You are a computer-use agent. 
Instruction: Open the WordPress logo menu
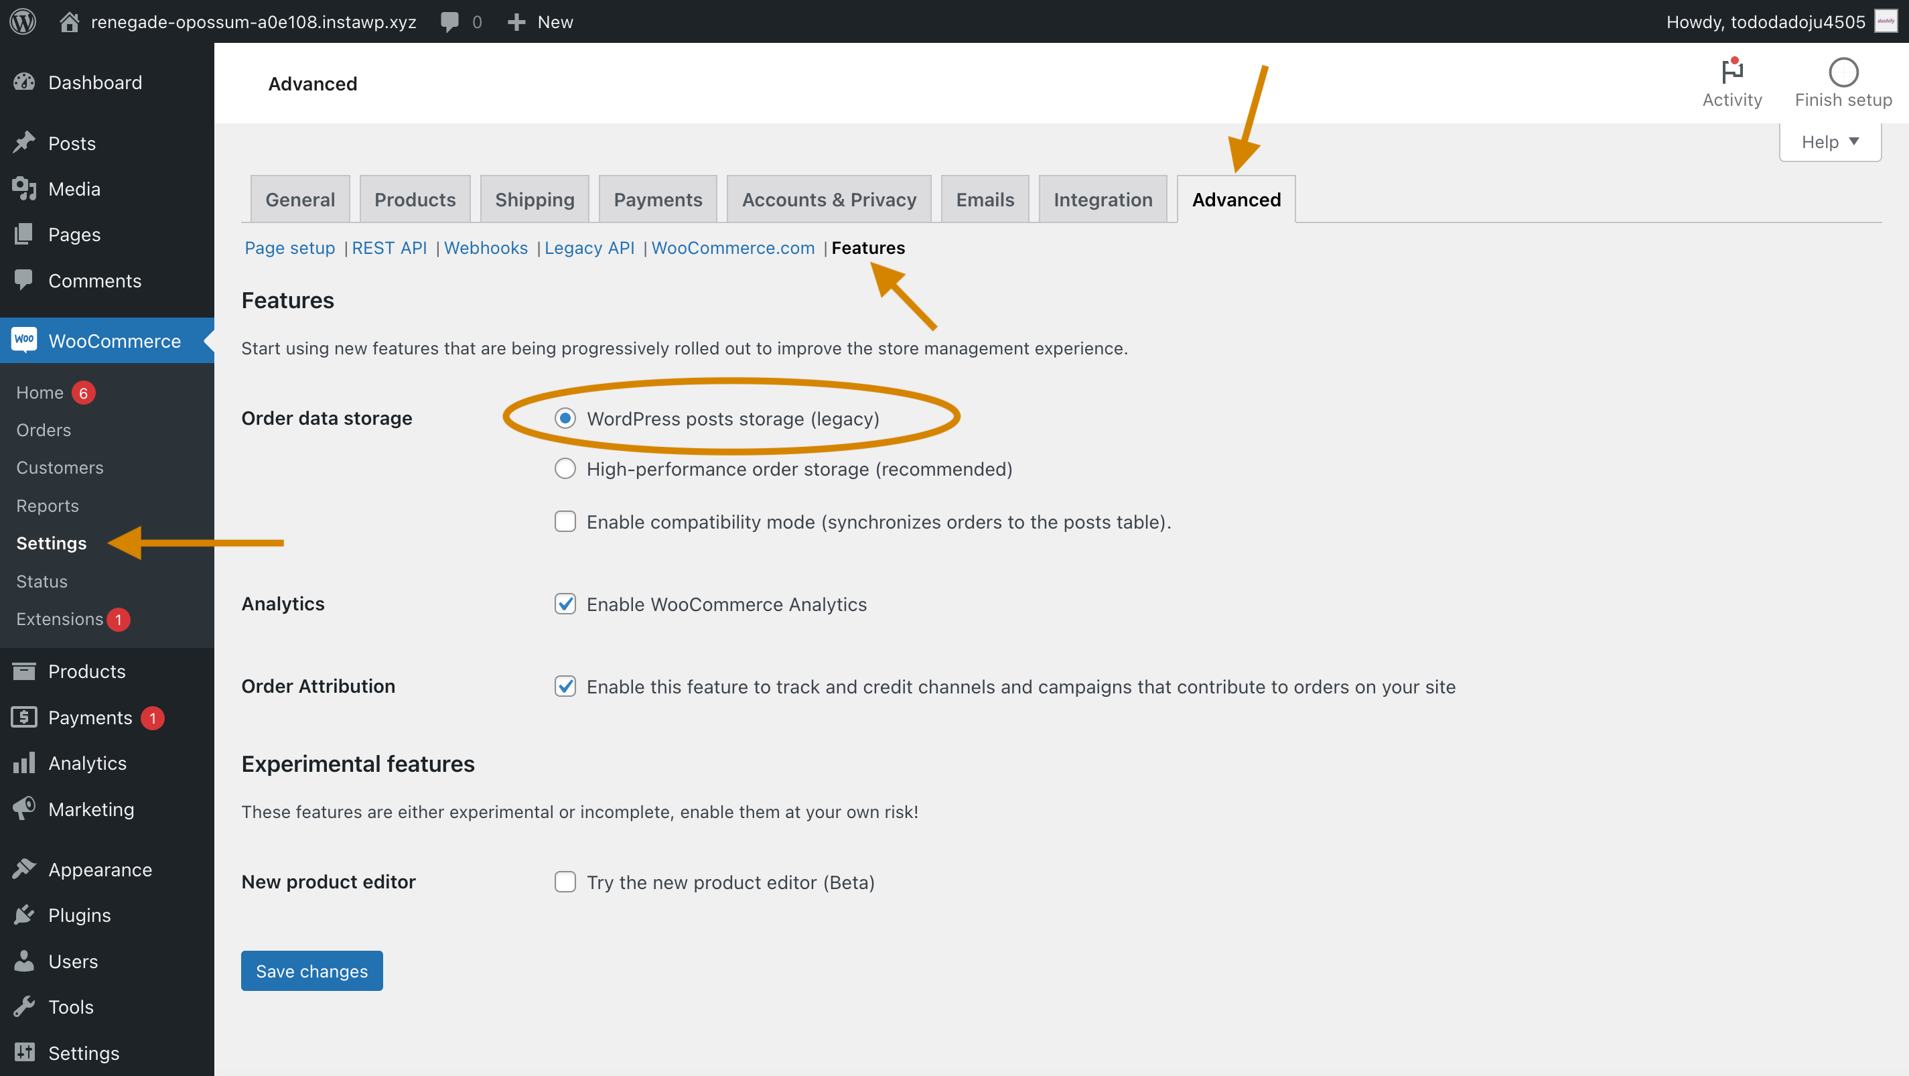click(x=22, y=21)
